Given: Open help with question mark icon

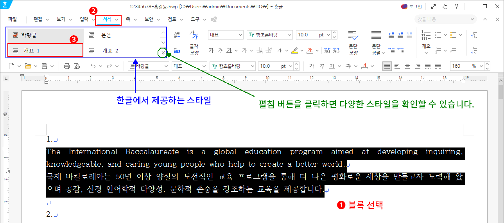Looking at the screenshot, I should (456, 6).
